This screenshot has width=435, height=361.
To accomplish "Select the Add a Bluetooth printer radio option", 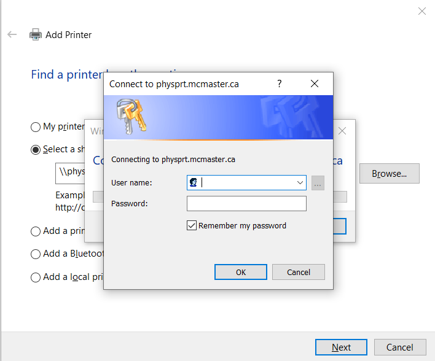I will pyautogui.click(x=36, y=254).
